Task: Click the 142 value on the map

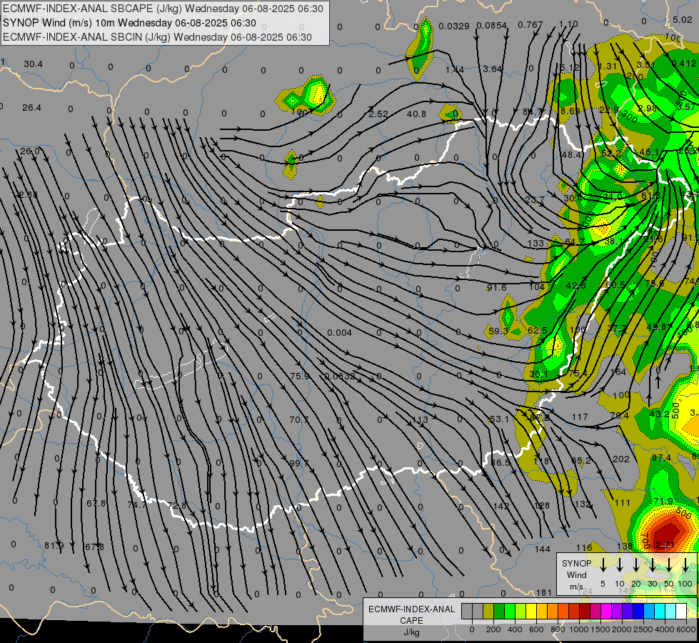Action: point(501,506)
